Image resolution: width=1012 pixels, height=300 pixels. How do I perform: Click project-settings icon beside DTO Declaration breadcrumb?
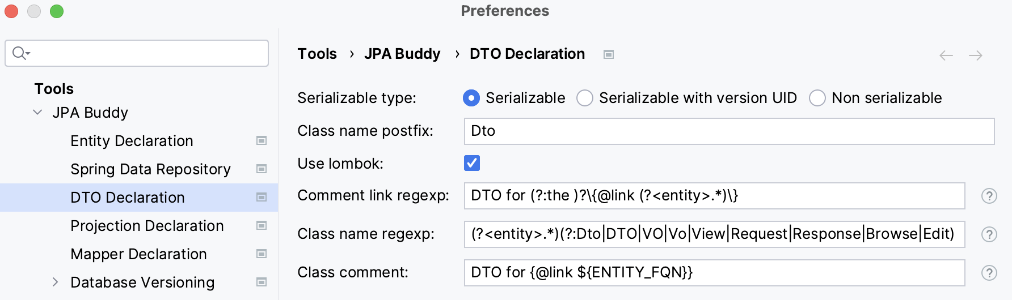(x=609, y=54)
